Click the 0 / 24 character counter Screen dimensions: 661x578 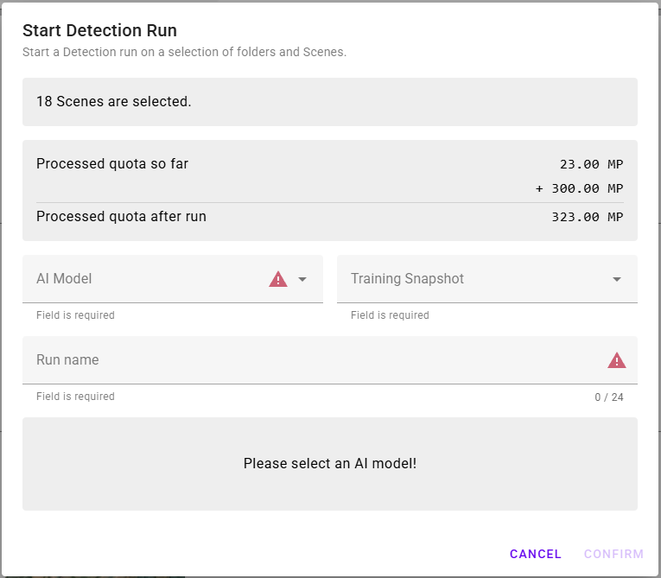608,397
